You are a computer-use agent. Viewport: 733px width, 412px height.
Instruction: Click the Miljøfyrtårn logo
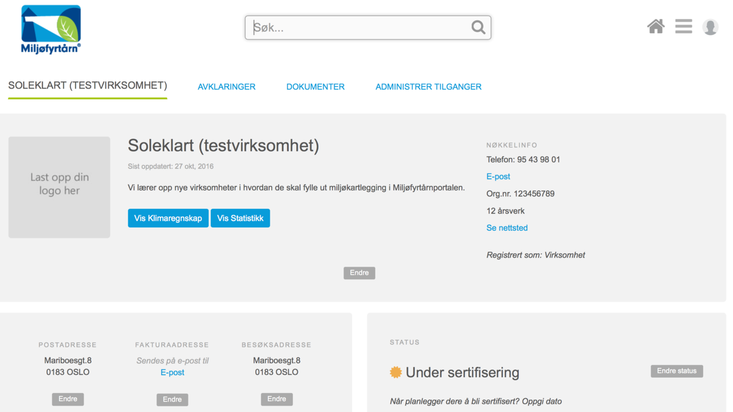51,29
